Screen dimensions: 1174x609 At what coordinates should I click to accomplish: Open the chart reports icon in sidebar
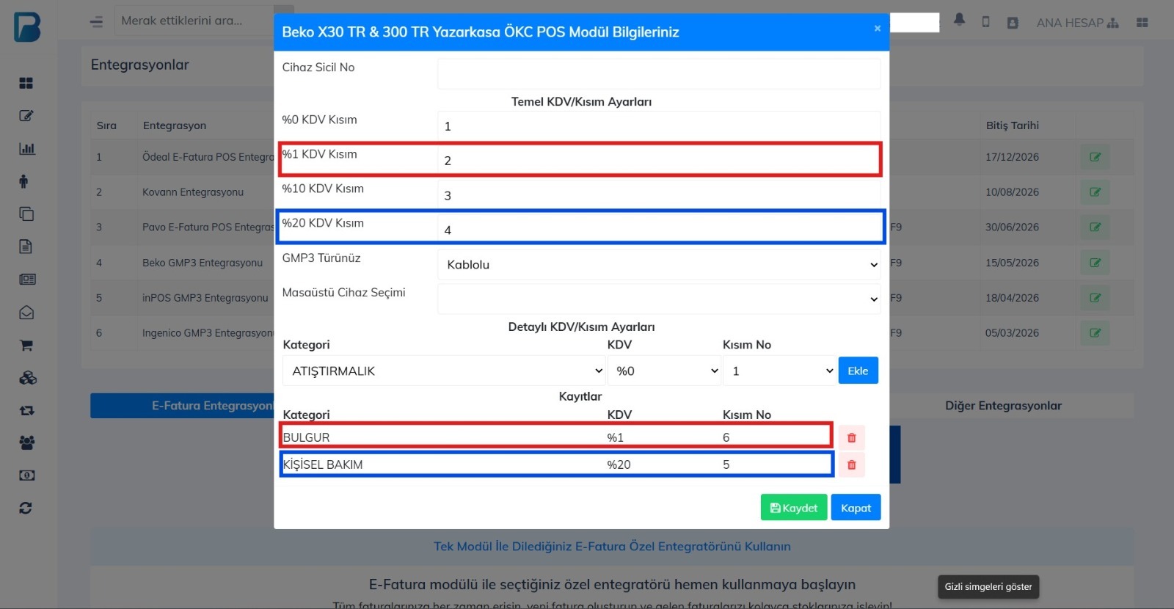point(26,149)
